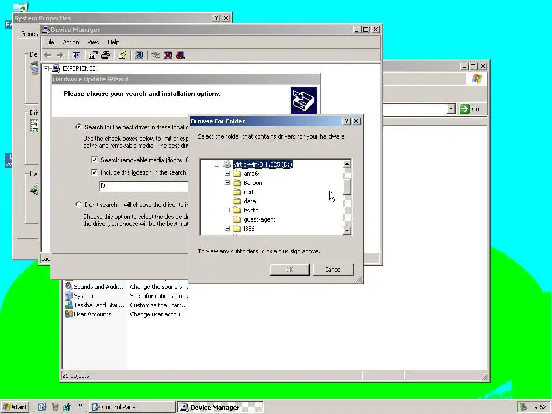552x414 pixels.
Task: Toggle Include this location in the search
Action: (94, 172)
